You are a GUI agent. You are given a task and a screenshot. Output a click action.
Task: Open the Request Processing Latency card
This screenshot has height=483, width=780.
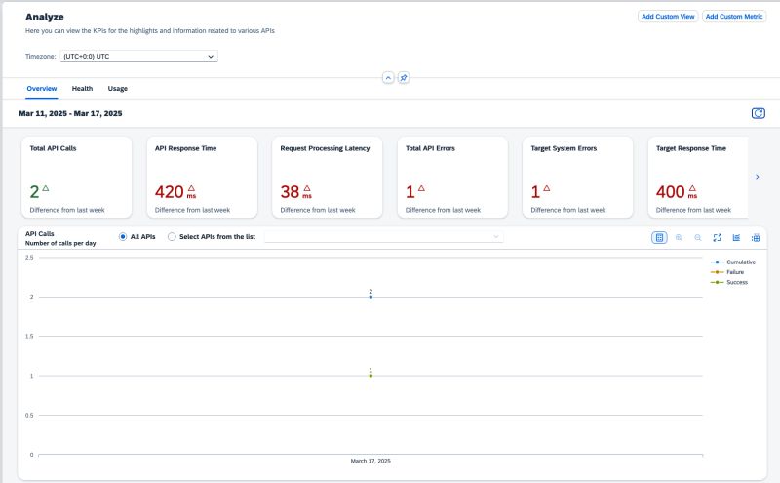[x=328, y=178]
